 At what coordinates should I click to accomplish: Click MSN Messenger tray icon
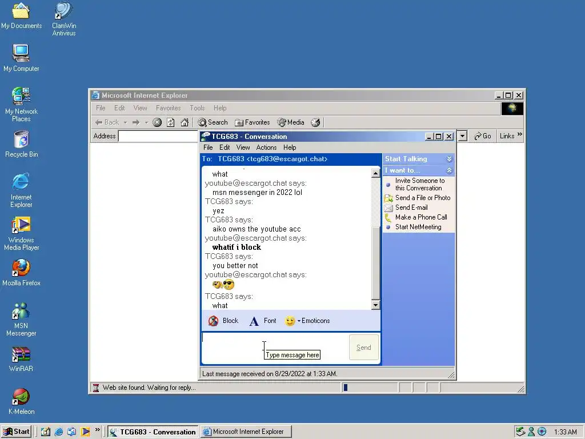pos(531,432)
